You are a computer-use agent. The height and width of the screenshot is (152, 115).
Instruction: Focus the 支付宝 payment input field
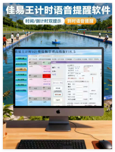(79, 89)
